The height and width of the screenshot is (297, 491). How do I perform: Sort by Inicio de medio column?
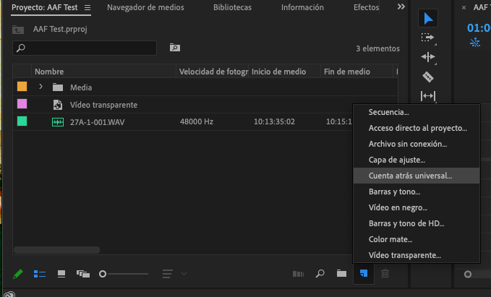(x=284, y=72)
